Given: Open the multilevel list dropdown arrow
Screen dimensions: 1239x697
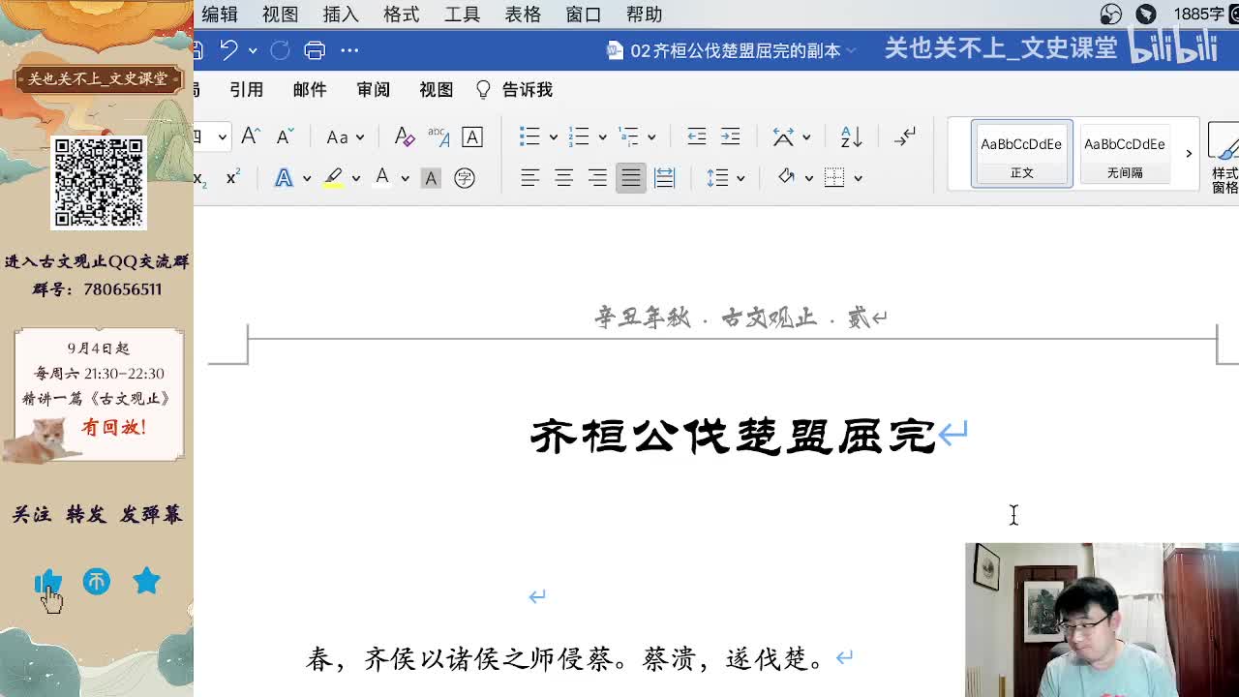Looking at the screenshot, I should (x=651, y=137).
